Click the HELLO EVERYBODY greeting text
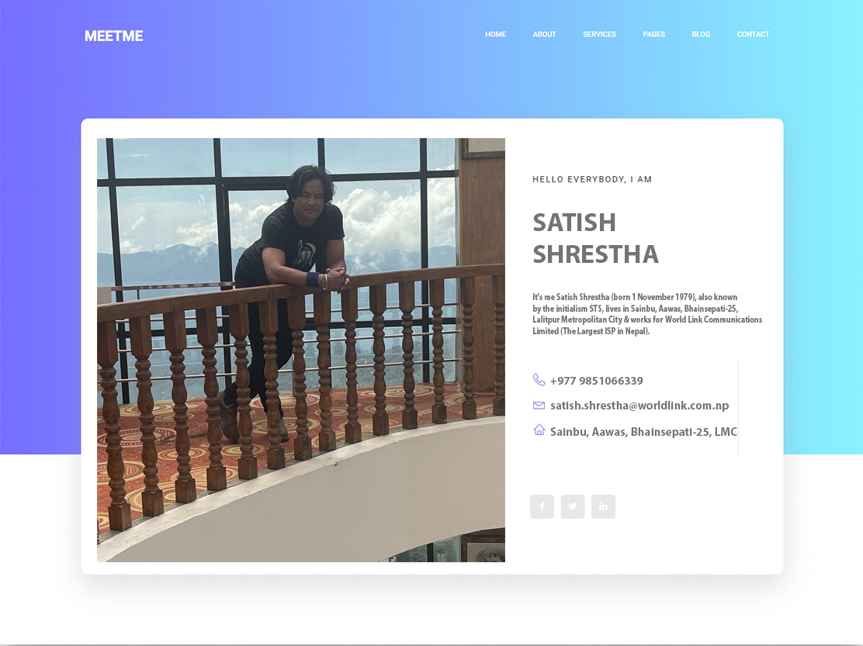 point(592,179)
